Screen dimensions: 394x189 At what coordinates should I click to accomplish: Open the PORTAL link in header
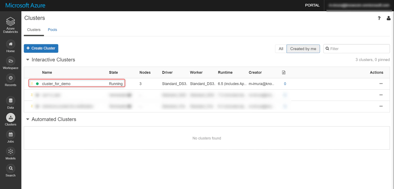[312, 5]
